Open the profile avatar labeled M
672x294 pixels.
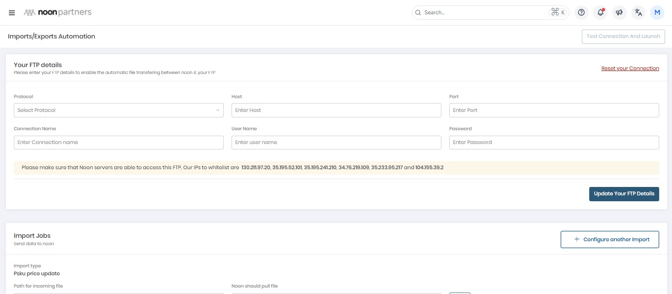coord(657,12)
